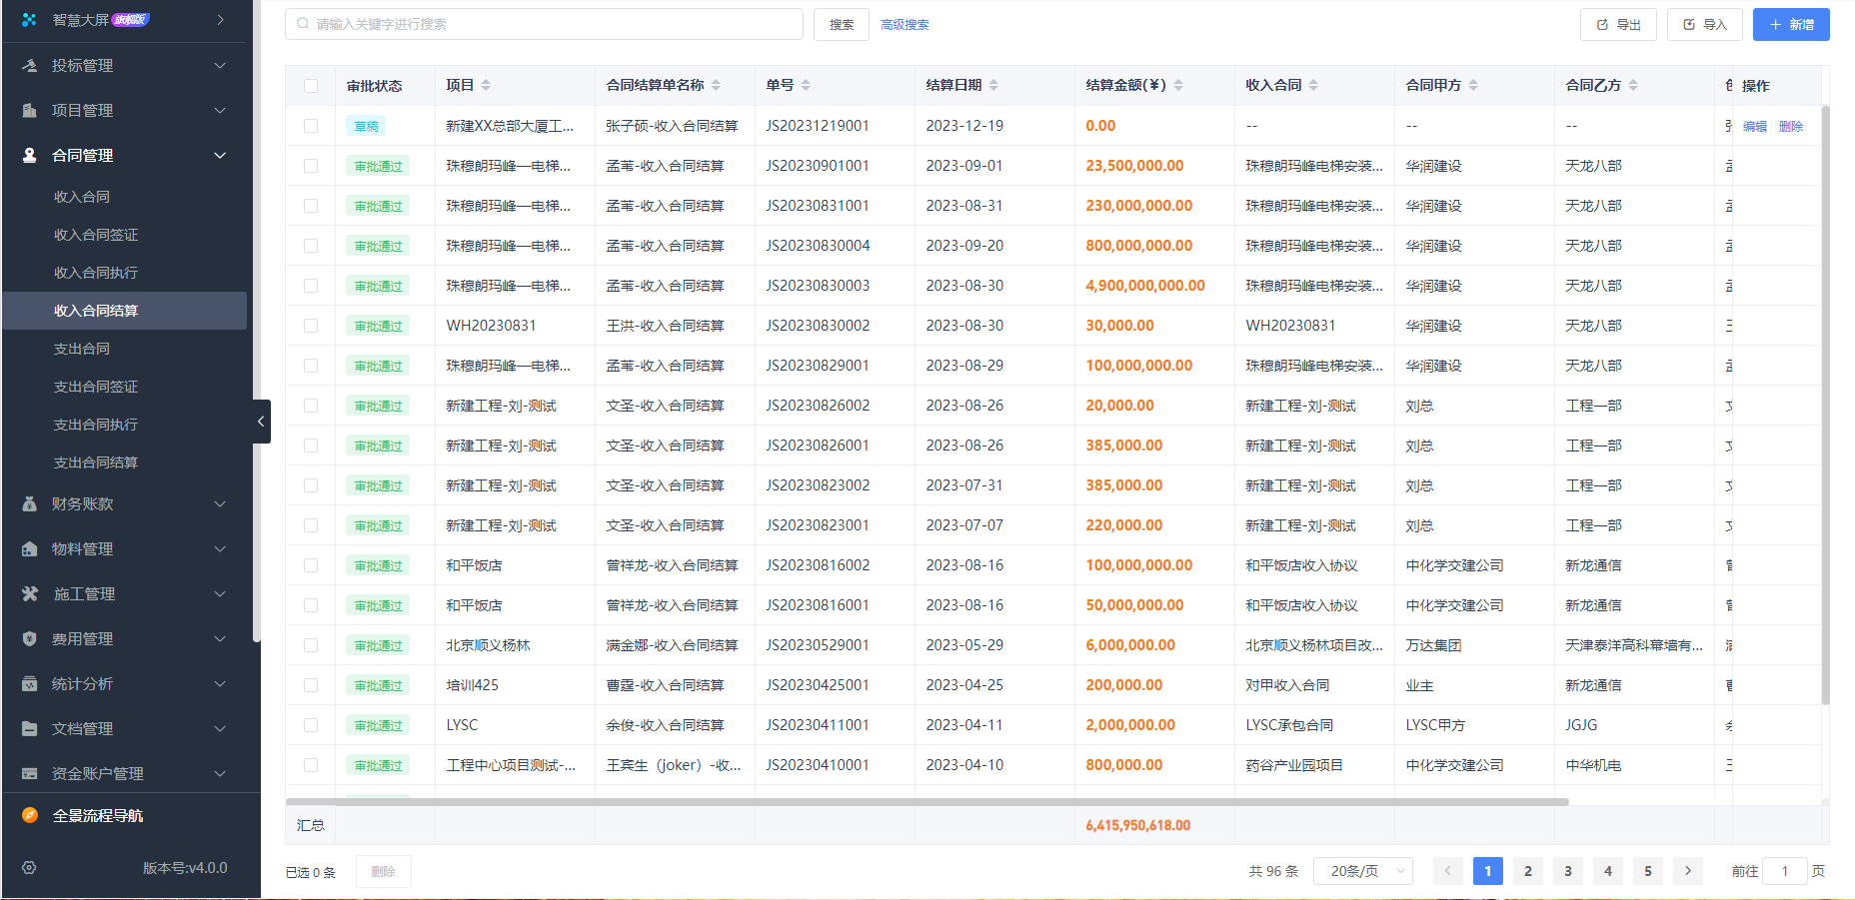This screenshot has height=900, width=1855.
Task: Sort by 结算日期 column sort icon
Action: [993, 86]
